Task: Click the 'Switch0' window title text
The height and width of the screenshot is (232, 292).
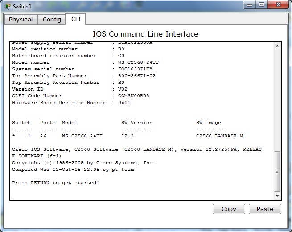Action: 22,7
